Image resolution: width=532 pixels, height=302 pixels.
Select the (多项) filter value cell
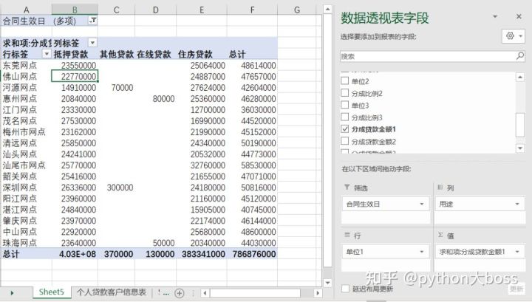[x=75, y=21]
